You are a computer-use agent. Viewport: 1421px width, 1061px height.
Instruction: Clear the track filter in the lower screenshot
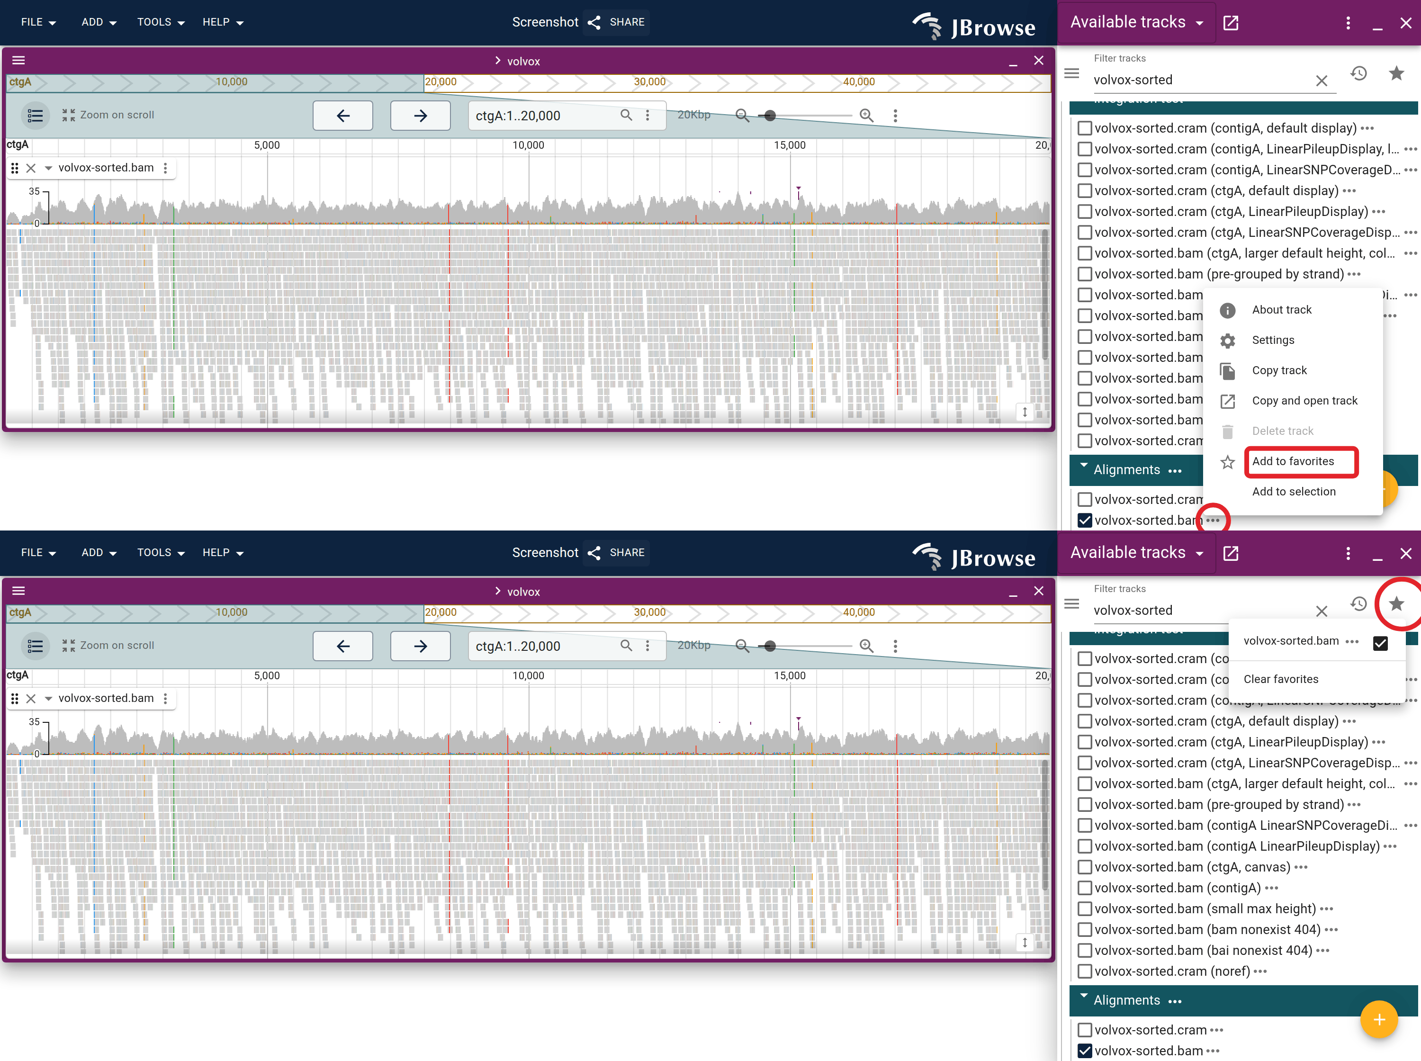(x=1322, y=611)
